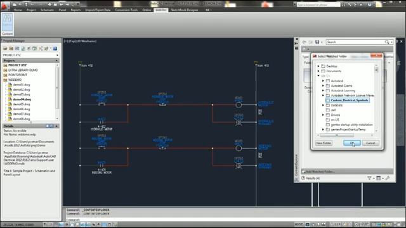Click Add Watched Folder link
This screenshot has width=406, height=228.
click(318, 172)
